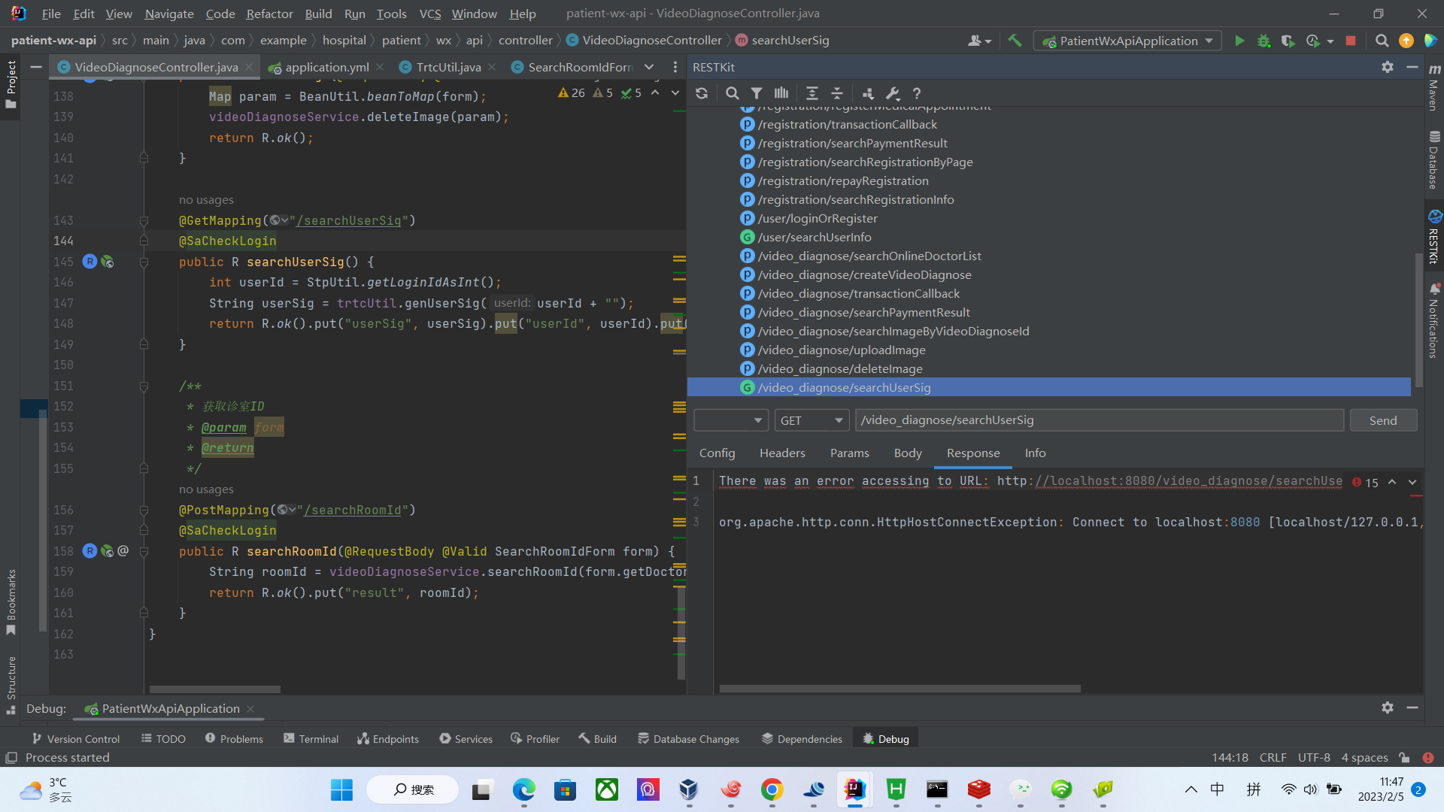Click the Collapse All icon in RESTKit
The height and width of the screenshot is (812, 1444).
click(x=837, y=93)
